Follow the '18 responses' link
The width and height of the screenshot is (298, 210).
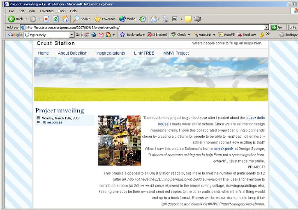pos(52,122)
